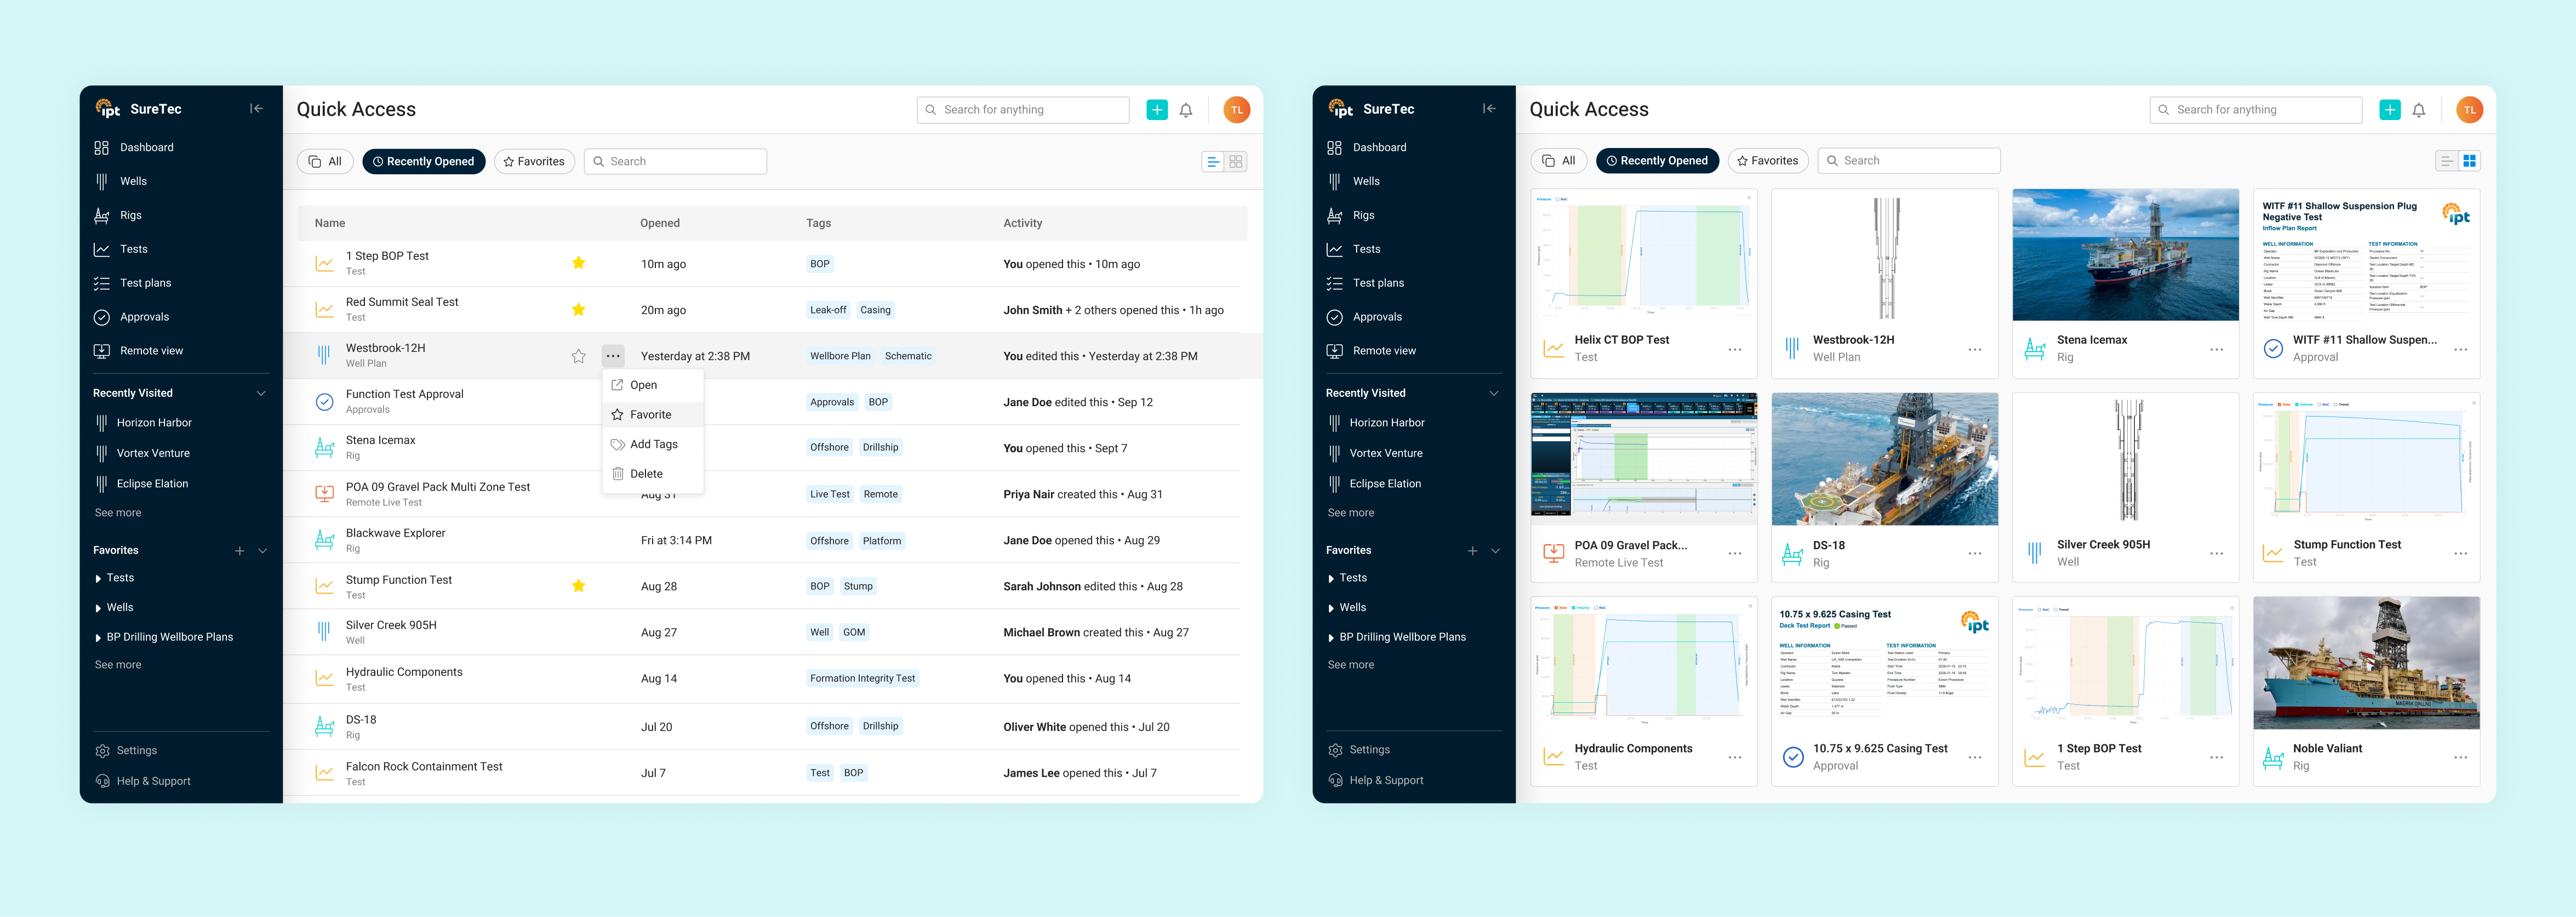The image size is (2576, 917).
Task: Switch to grid view in left panel
Action: tap(1236, 161)
